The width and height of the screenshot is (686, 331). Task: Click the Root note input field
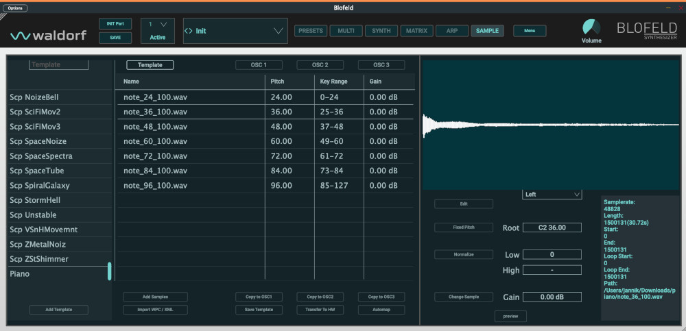552,228
